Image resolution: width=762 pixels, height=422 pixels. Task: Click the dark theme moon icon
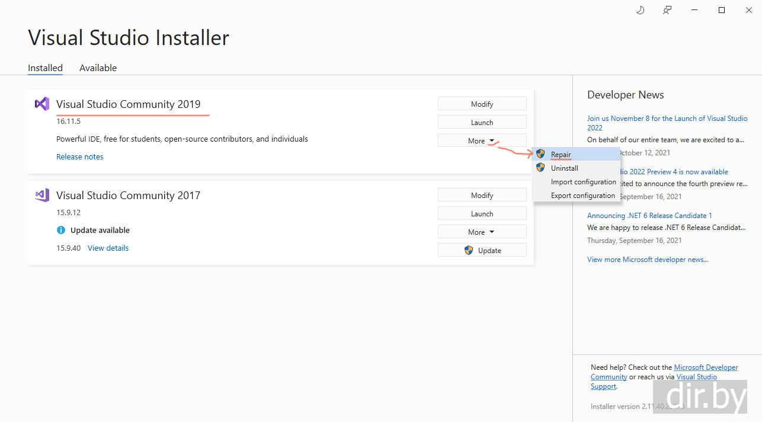pyautogui.click(x=640, y=10)
